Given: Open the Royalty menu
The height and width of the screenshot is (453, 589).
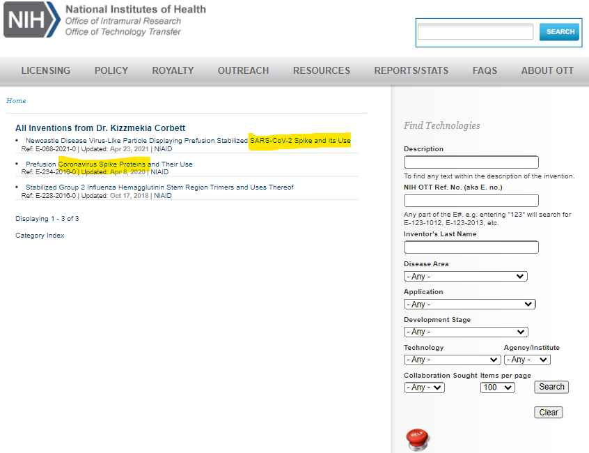Looking at the screenshot, I should [173, 70].
